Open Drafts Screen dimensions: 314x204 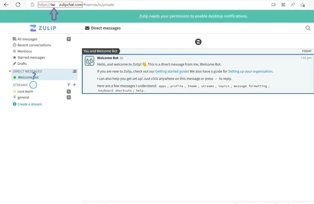(22, 64)
